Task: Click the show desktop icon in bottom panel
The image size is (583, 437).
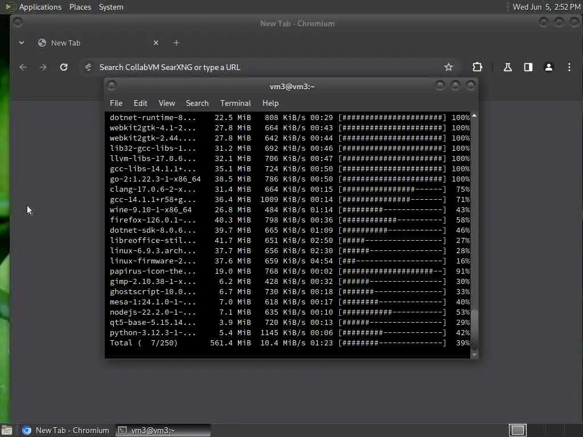Action: tap(7, 430)
